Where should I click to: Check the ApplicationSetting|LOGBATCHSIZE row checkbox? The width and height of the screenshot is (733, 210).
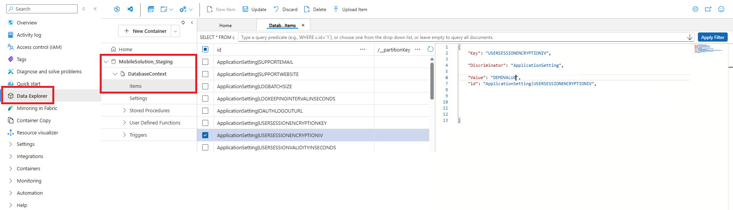click(205, 86)
